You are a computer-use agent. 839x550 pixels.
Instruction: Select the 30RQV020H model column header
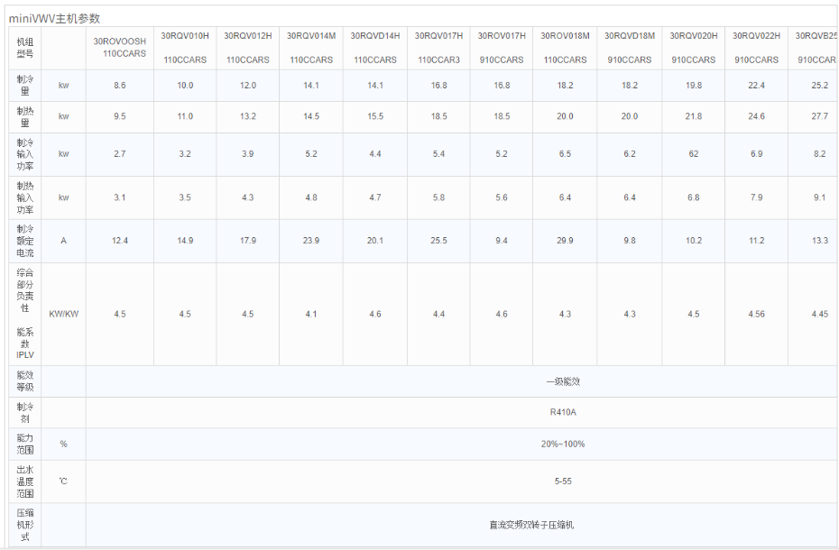click(694, 48)
